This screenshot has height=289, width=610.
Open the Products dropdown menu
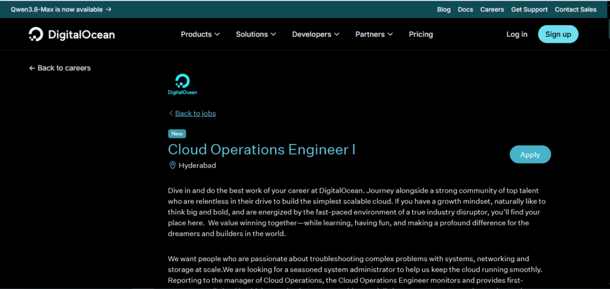(200, 34)
